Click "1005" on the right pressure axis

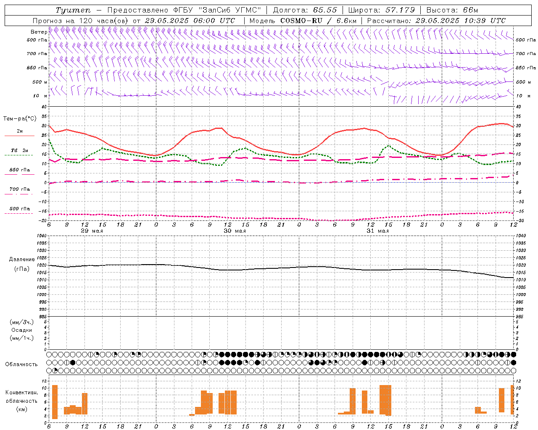521,287
